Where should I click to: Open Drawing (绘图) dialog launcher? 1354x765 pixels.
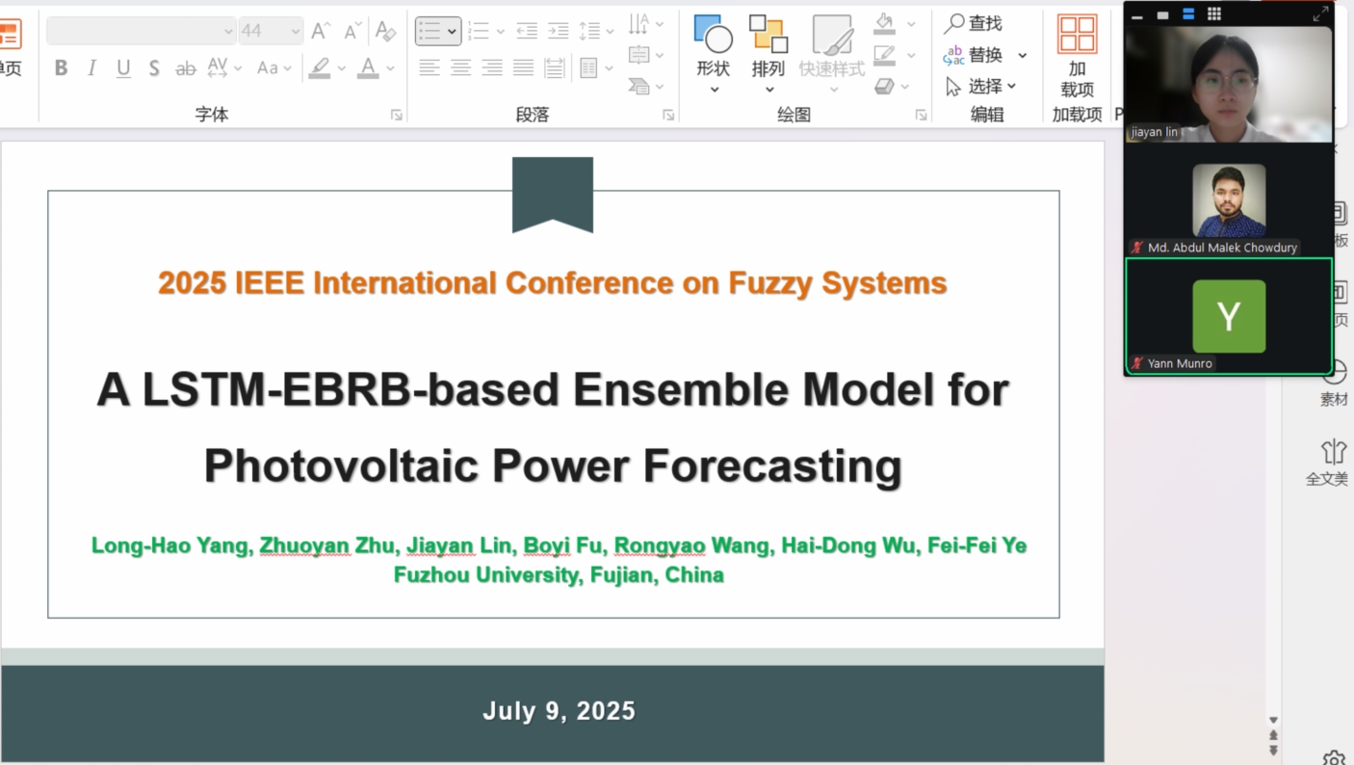[922, 115]
